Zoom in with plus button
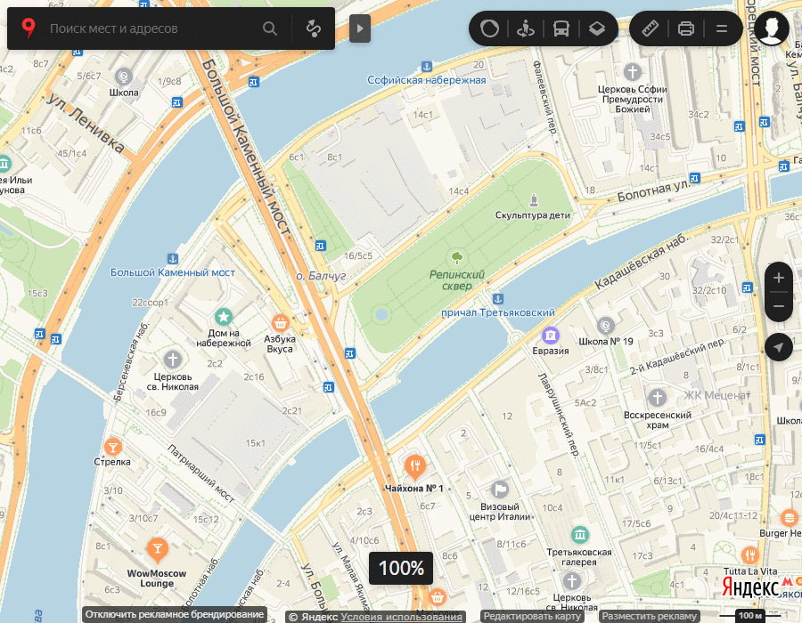802x623 pixels. 779,278
